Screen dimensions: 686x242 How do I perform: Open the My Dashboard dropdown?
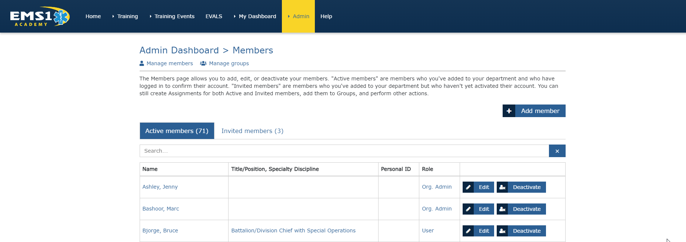(x=255, y=16)
